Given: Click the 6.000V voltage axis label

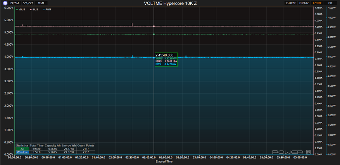Looking at the screenshot, I should [9, 8].
